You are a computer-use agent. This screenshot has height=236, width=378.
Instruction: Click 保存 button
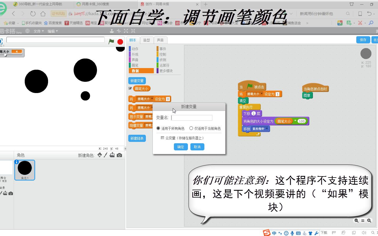[x=363, y=40]
